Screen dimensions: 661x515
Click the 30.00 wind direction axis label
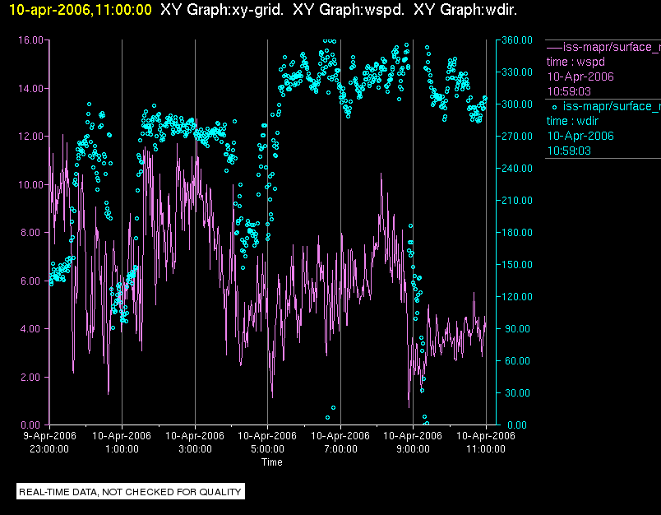pyautogui.click(x=518, y=393)
